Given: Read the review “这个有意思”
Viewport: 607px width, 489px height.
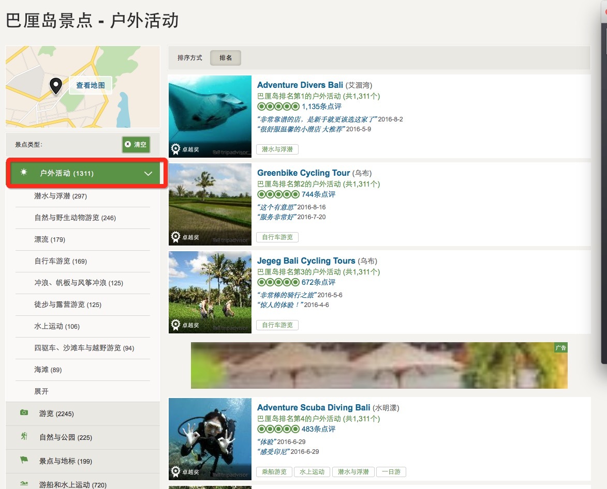Looking at the screenshot, I should point(277,207).
